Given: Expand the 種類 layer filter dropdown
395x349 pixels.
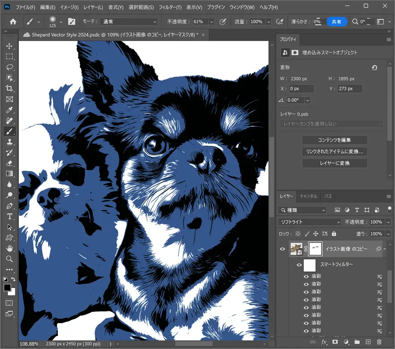Looking at the screenshot, I should [x=303, y=210].
